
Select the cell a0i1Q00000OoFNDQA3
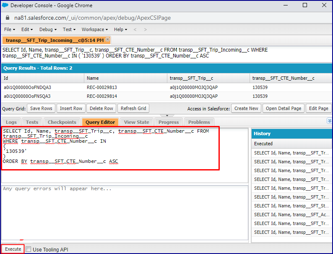(43, 87)
